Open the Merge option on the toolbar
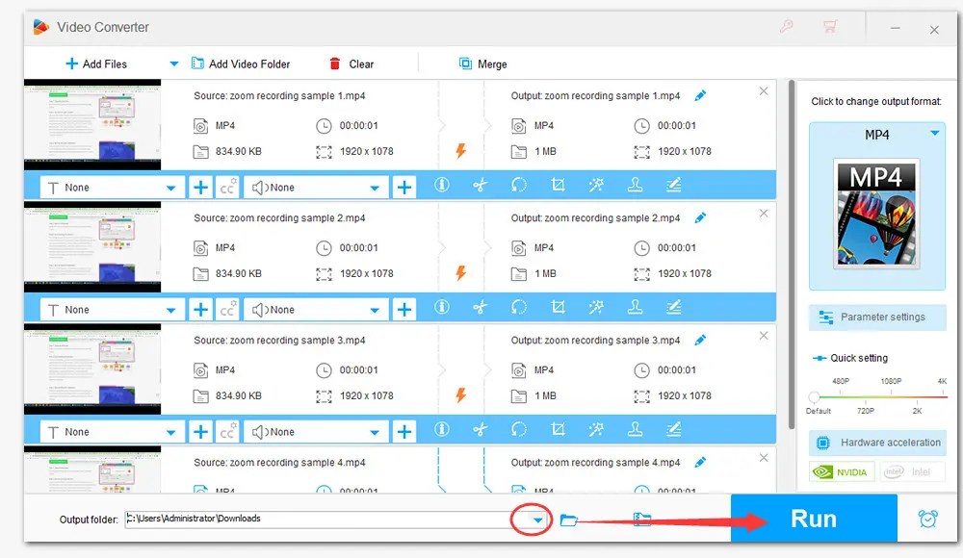The image size is (963, 558). 482,63
